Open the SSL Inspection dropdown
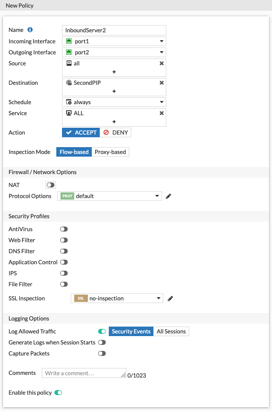The image size is (272, 411). tap(117, 298)
